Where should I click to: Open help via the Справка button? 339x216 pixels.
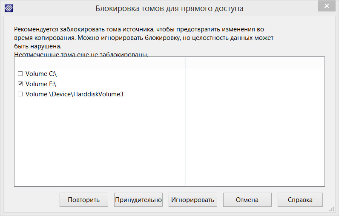(300, 199)
